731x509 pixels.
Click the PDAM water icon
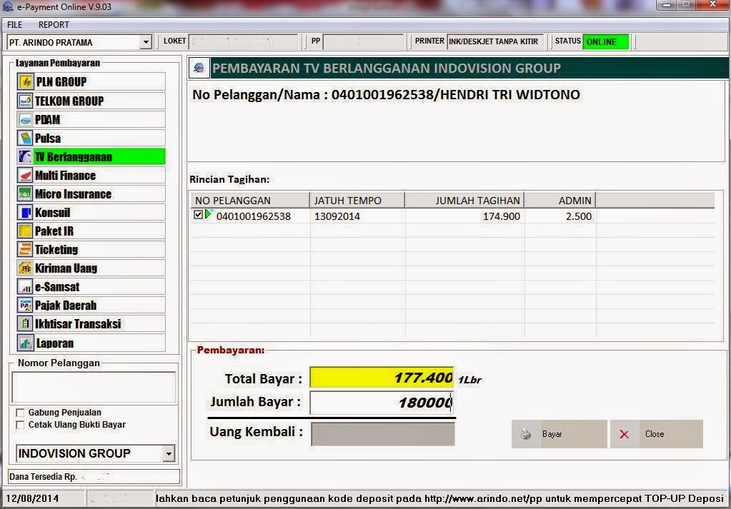pos(25,120)
